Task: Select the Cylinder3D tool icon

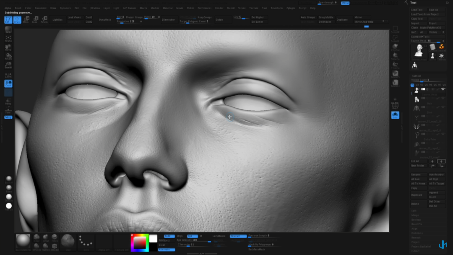Action: click(x=432, y=47)
